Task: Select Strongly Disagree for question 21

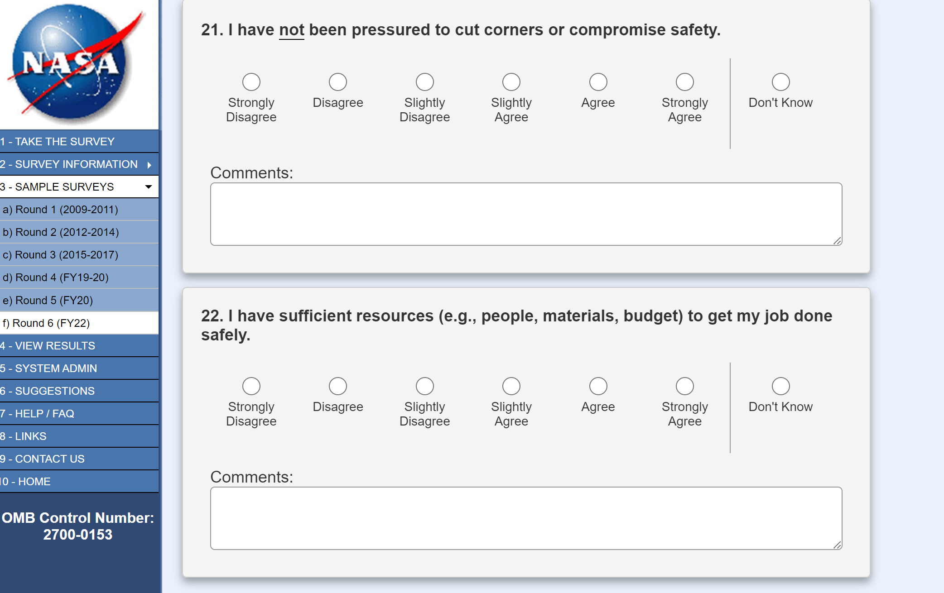Action: coord(251,82)
